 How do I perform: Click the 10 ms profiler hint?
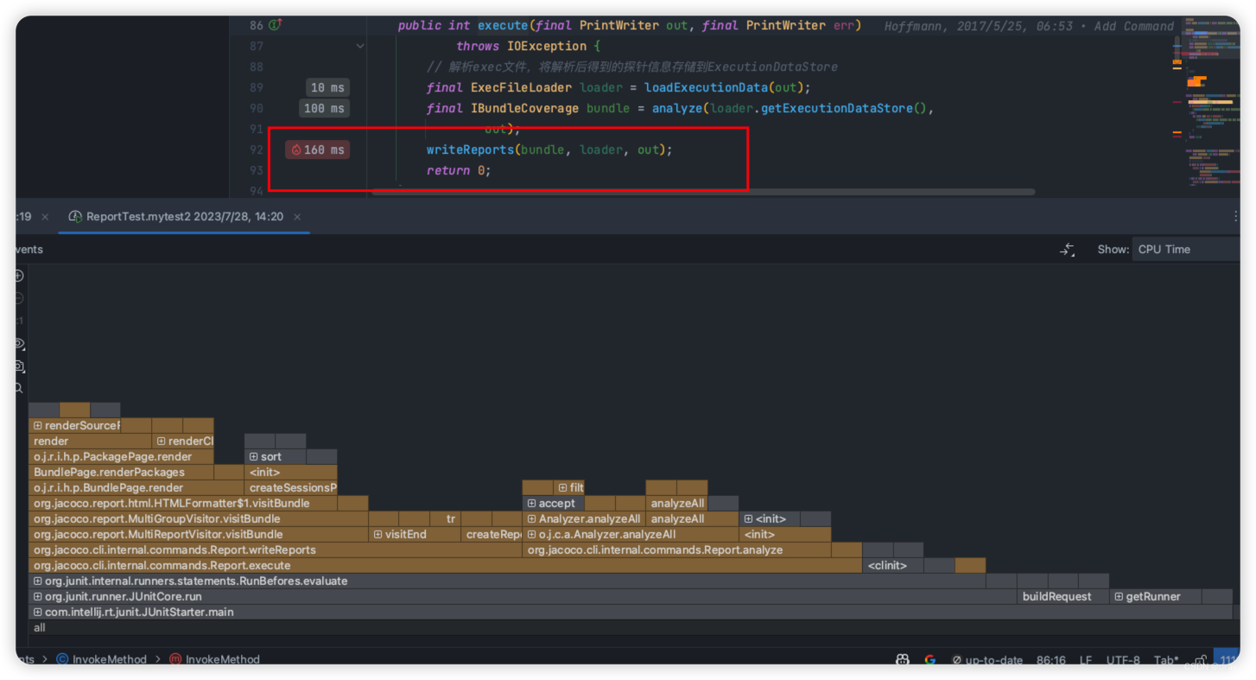click(x=327, y=87)
